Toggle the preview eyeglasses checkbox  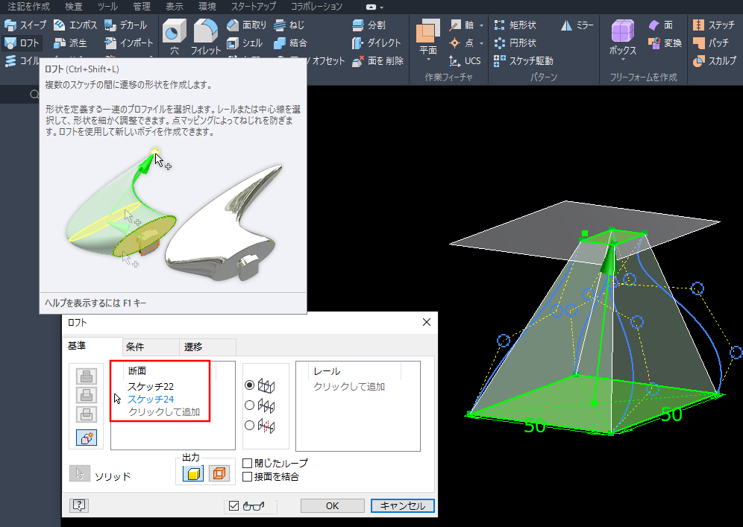pos(234,505)
